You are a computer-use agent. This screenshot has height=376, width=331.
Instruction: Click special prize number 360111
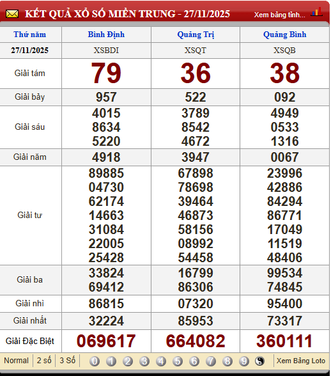[284, 341]
